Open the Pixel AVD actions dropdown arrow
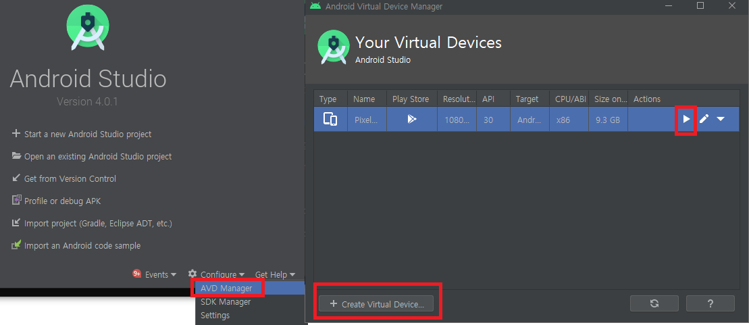This screenshot has height=325, width=749. pos(721,119)
